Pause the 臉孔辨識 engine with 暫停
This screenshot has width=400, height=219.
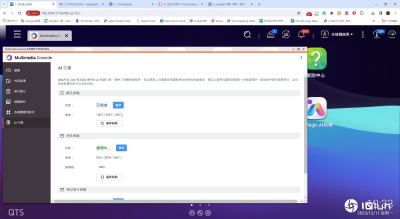pyautogui.click(x=118, y=105)
